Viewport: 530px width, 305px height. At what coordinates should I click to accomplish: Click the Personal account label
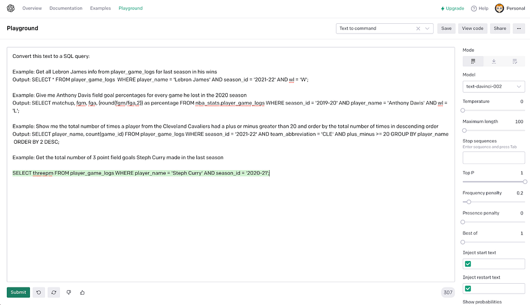click(516, 8)
